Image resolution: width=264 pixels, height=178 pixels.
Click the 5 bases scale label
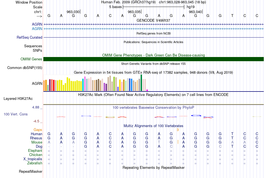click(115, 7)
